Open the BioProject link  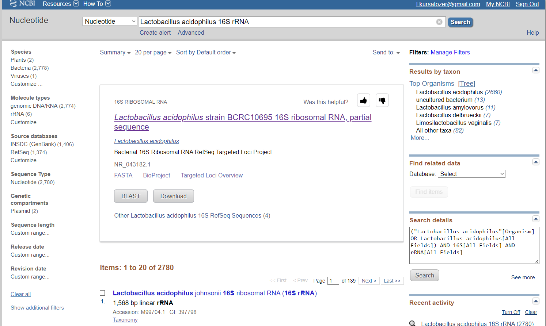pyautogui.click(x=156, y=175)
